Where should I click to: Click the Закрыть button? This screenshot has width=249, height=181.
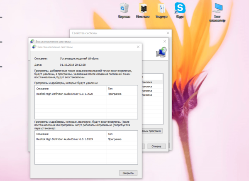point(128,173)
